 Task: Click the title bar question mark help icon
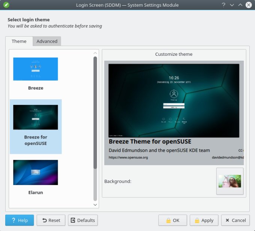[x=223, y=5]
